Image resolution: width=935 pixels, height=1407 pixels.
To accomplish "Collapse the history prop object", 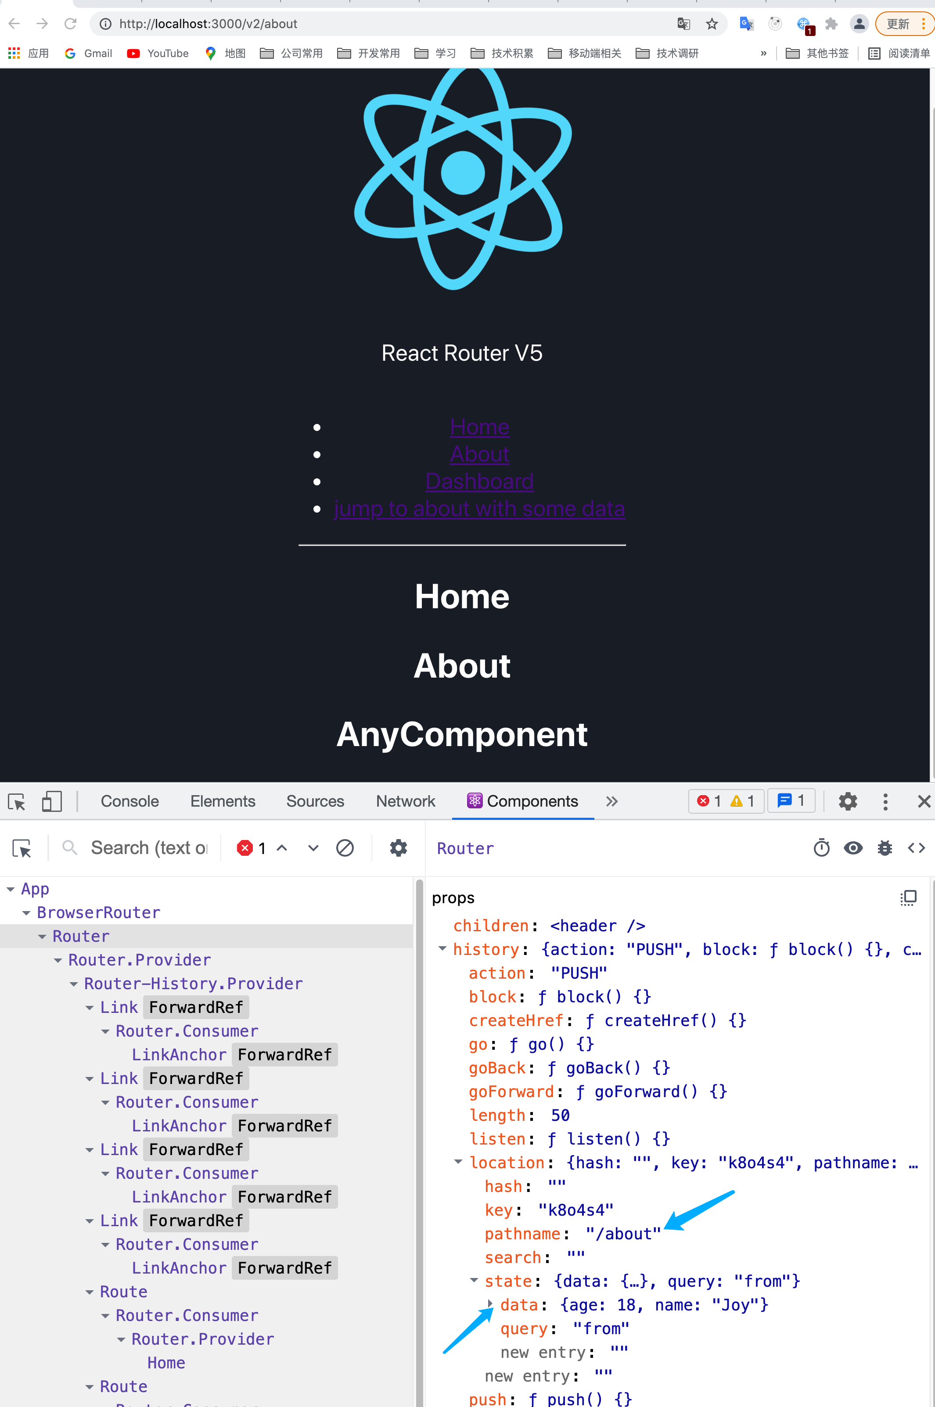I will click(x=442, y=948).
